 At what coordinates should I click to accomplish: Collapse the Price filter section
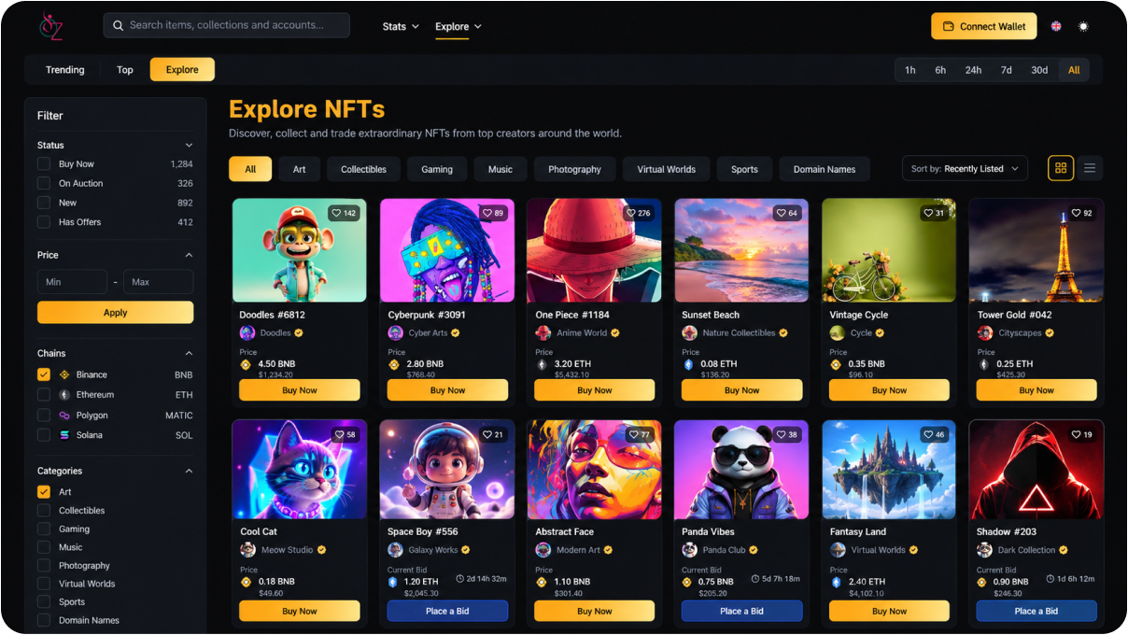pyautogui.click(x=189, y=255)
